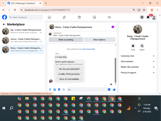Viewport: 161px width, 121px height.
Task: Open the account profile avatar menu
Action: point(154,17)
